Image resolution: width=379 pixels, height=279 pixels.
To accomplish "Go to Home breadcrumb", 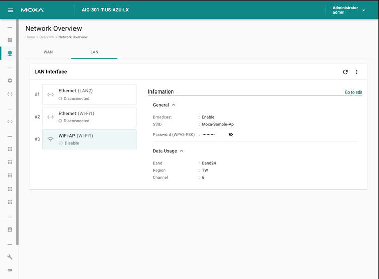I will coord(30,37).
